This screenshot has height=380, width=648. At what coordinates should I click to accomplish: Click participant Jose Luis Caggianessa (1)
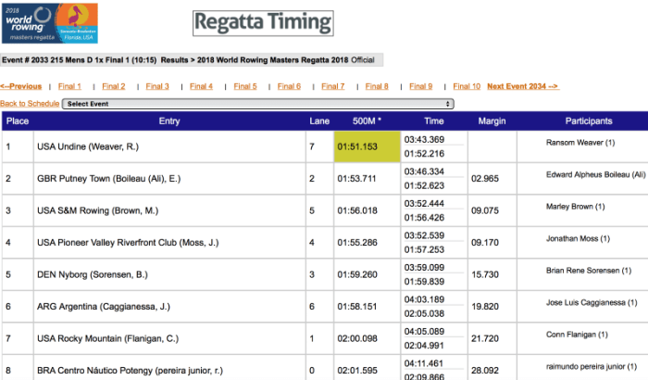592,302
